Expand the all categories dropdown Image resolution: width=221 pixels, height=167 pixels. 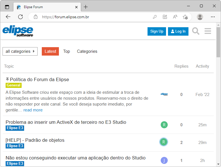coord(20,51)
